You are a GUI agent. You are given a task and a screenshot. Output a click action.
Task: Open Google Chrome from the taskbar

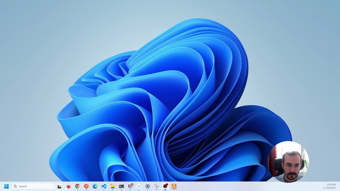(77, 186)
